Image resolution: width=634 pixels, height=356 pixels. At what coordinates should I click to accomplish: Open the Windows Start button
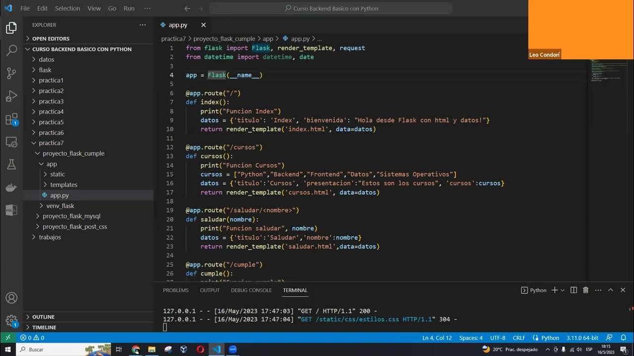(7, 349)
